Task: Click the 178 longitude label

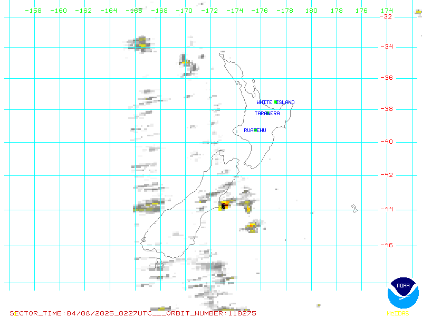Action: coord(337,11)
